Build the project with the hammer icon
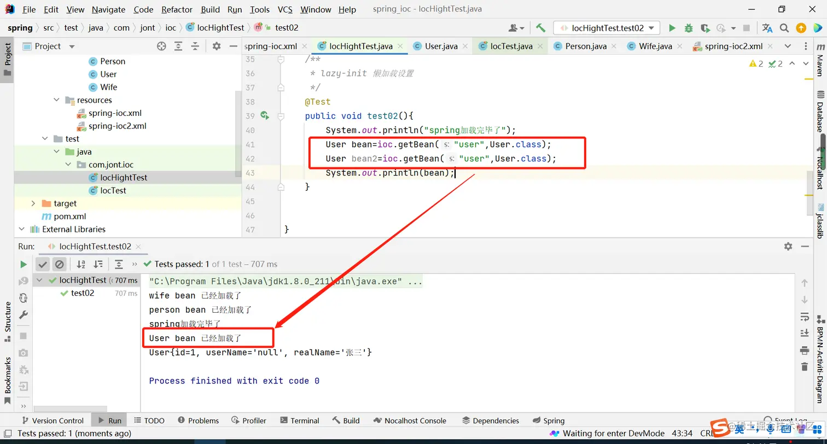 (540, 28)
